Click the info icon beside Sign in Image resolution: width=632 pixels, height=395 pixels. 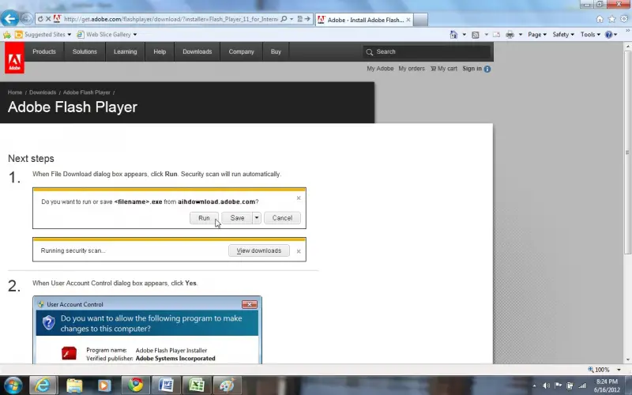[487, 69]
